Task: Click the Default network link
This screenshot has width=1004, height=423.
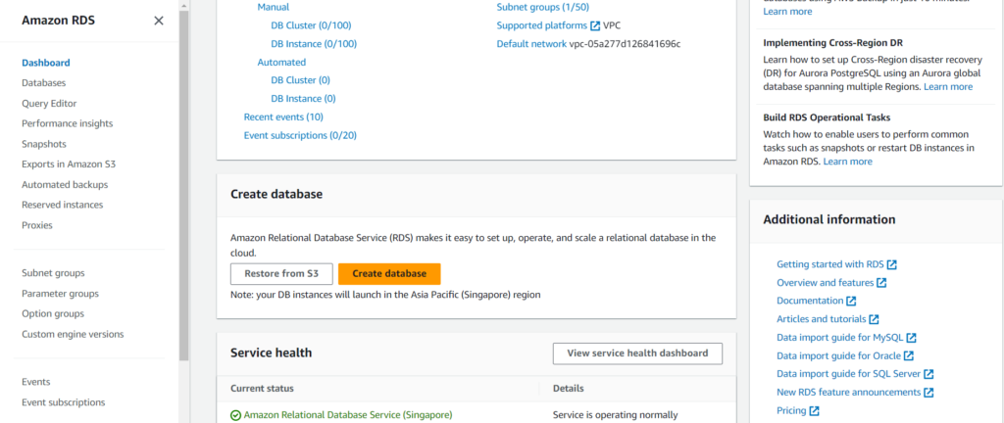Action: click(531, 44)
